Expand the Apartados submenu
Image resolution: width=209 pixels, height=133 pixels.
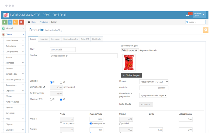23,63
